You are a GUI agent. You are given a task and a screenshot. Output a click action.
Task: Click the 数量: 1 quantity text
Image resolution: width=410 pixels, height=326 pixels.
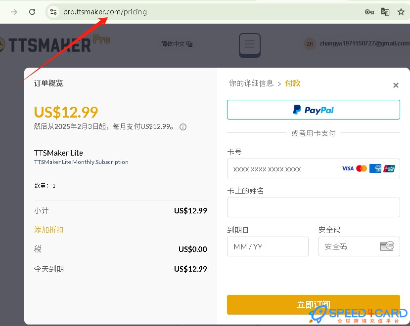[x=45, y=186]
